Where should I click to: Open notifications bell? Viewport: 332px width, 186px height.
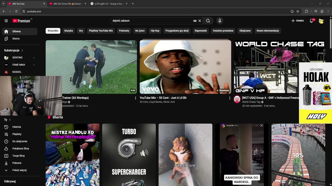point(312,21)
